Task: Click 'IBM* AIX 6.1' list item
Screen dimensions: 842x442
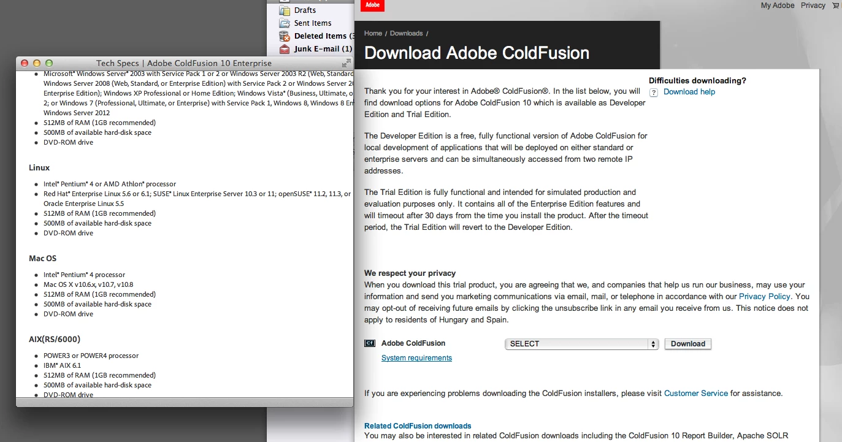Action: click(x=62, y=365)
